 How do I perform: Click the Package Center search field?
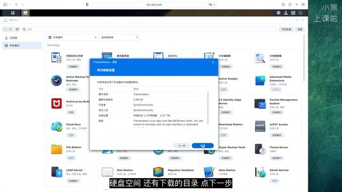(149, 29)
